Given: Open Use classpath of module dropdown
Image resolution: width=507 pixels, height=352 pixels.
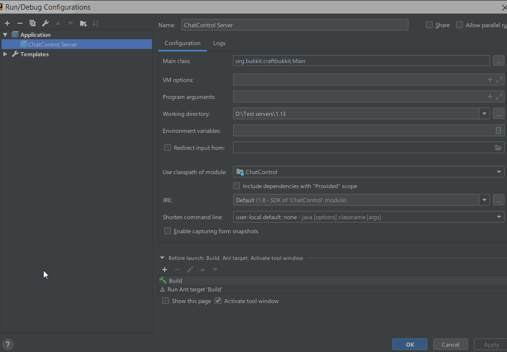Looking at the screenshot, I should [499, 172].
